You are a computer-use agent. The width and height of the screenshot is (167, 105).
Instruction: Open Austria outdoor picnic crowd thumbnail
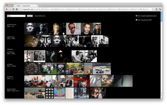click(75, 69)
